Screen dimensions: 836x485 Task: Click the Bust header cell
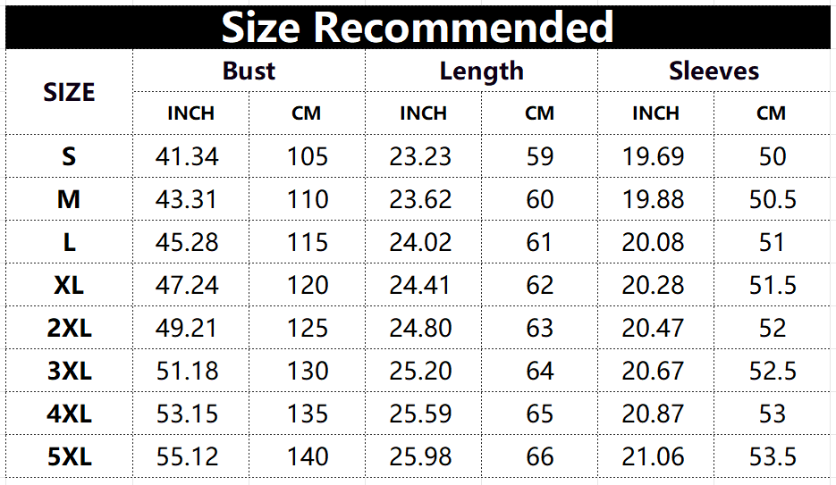pyautogui.click(x=249, y=71)
